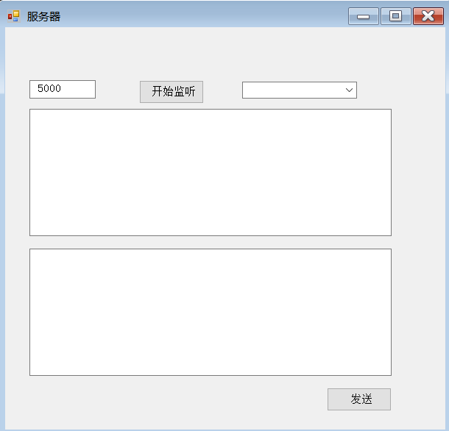Maximize the 服务器 window

tap(396, 16)
